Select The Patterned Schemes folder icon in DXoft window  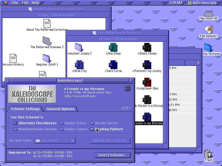point(47,41)
